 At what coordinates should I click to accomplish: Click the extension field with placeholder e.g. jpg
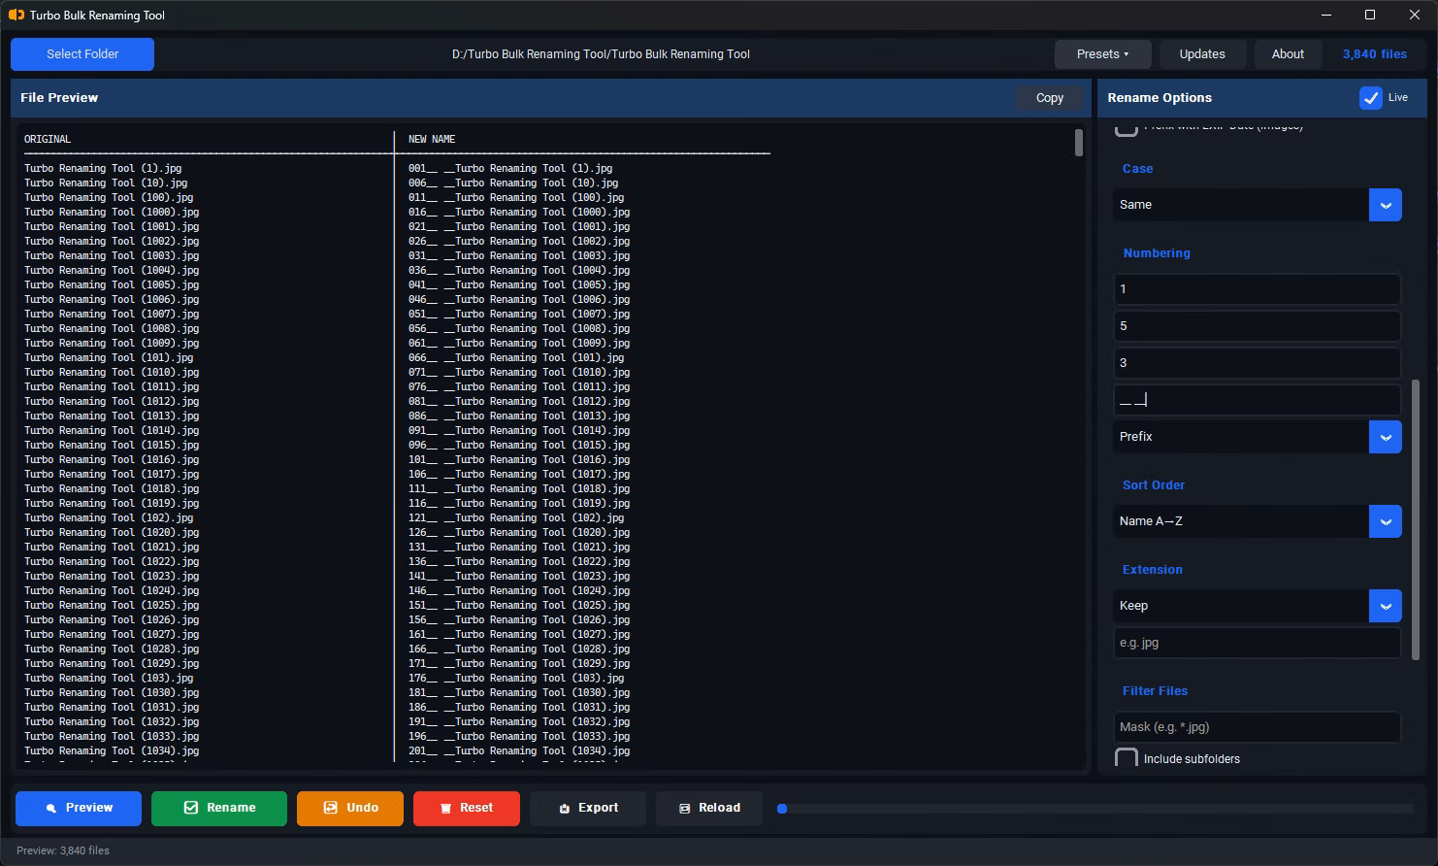pyautogui.click(x=1257, y=643)
